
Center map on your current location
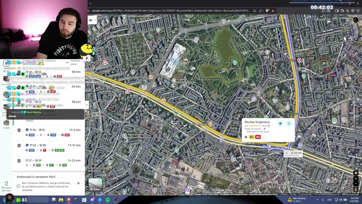pyautogui.click(x=356, y=173)
